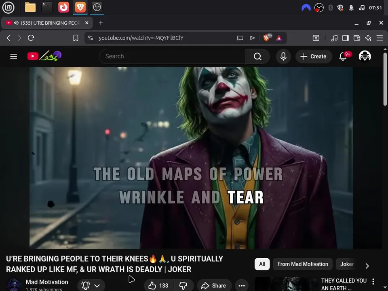The width and height of the screenshot is (388, 291).
Task: Click the YouTube Search field
Action: [172, 57]
